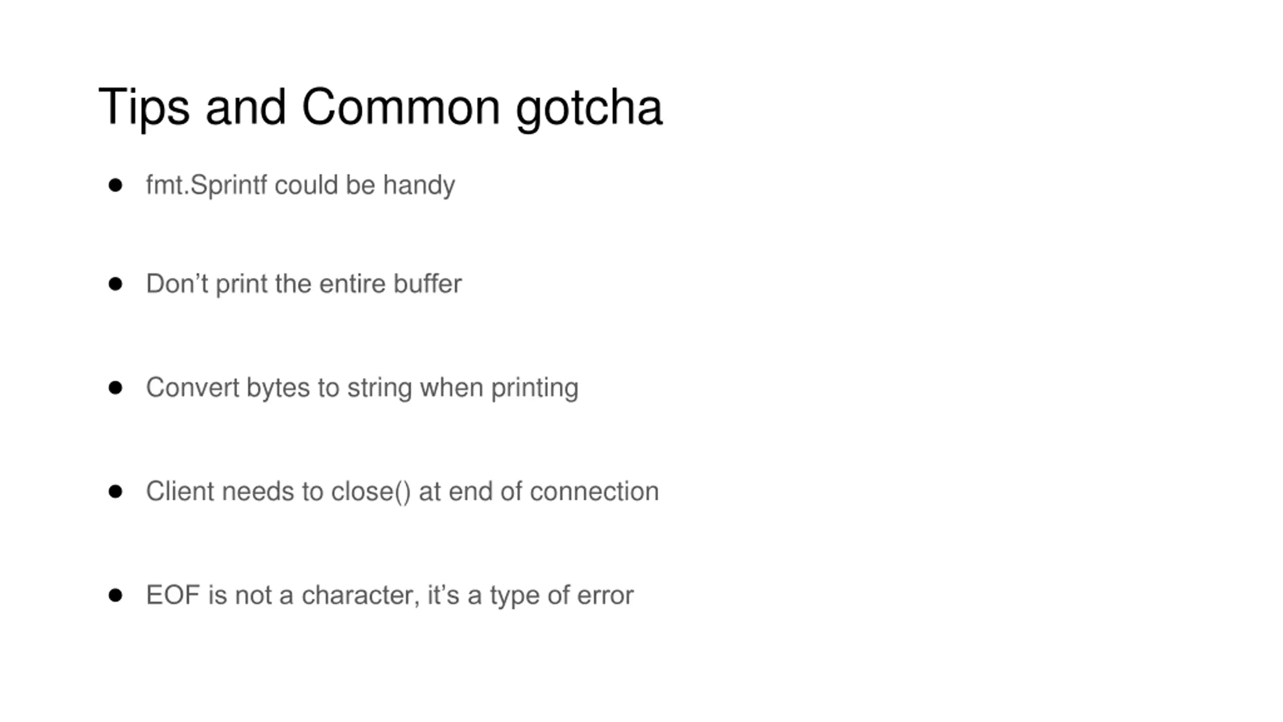Click the word 'Convert' in the third bullet
Image resolution: width=1283 pixels, height=722 pixels.
pyautogui.click(x=192, y=388)
